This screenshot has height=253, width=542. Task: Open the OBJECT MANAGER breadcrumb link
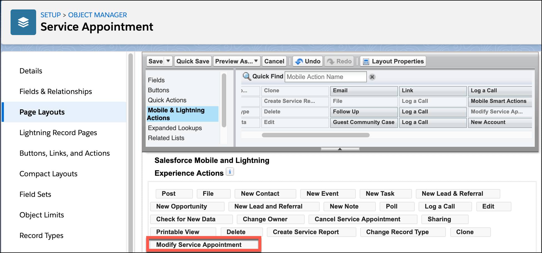click(x=98, y=15)
